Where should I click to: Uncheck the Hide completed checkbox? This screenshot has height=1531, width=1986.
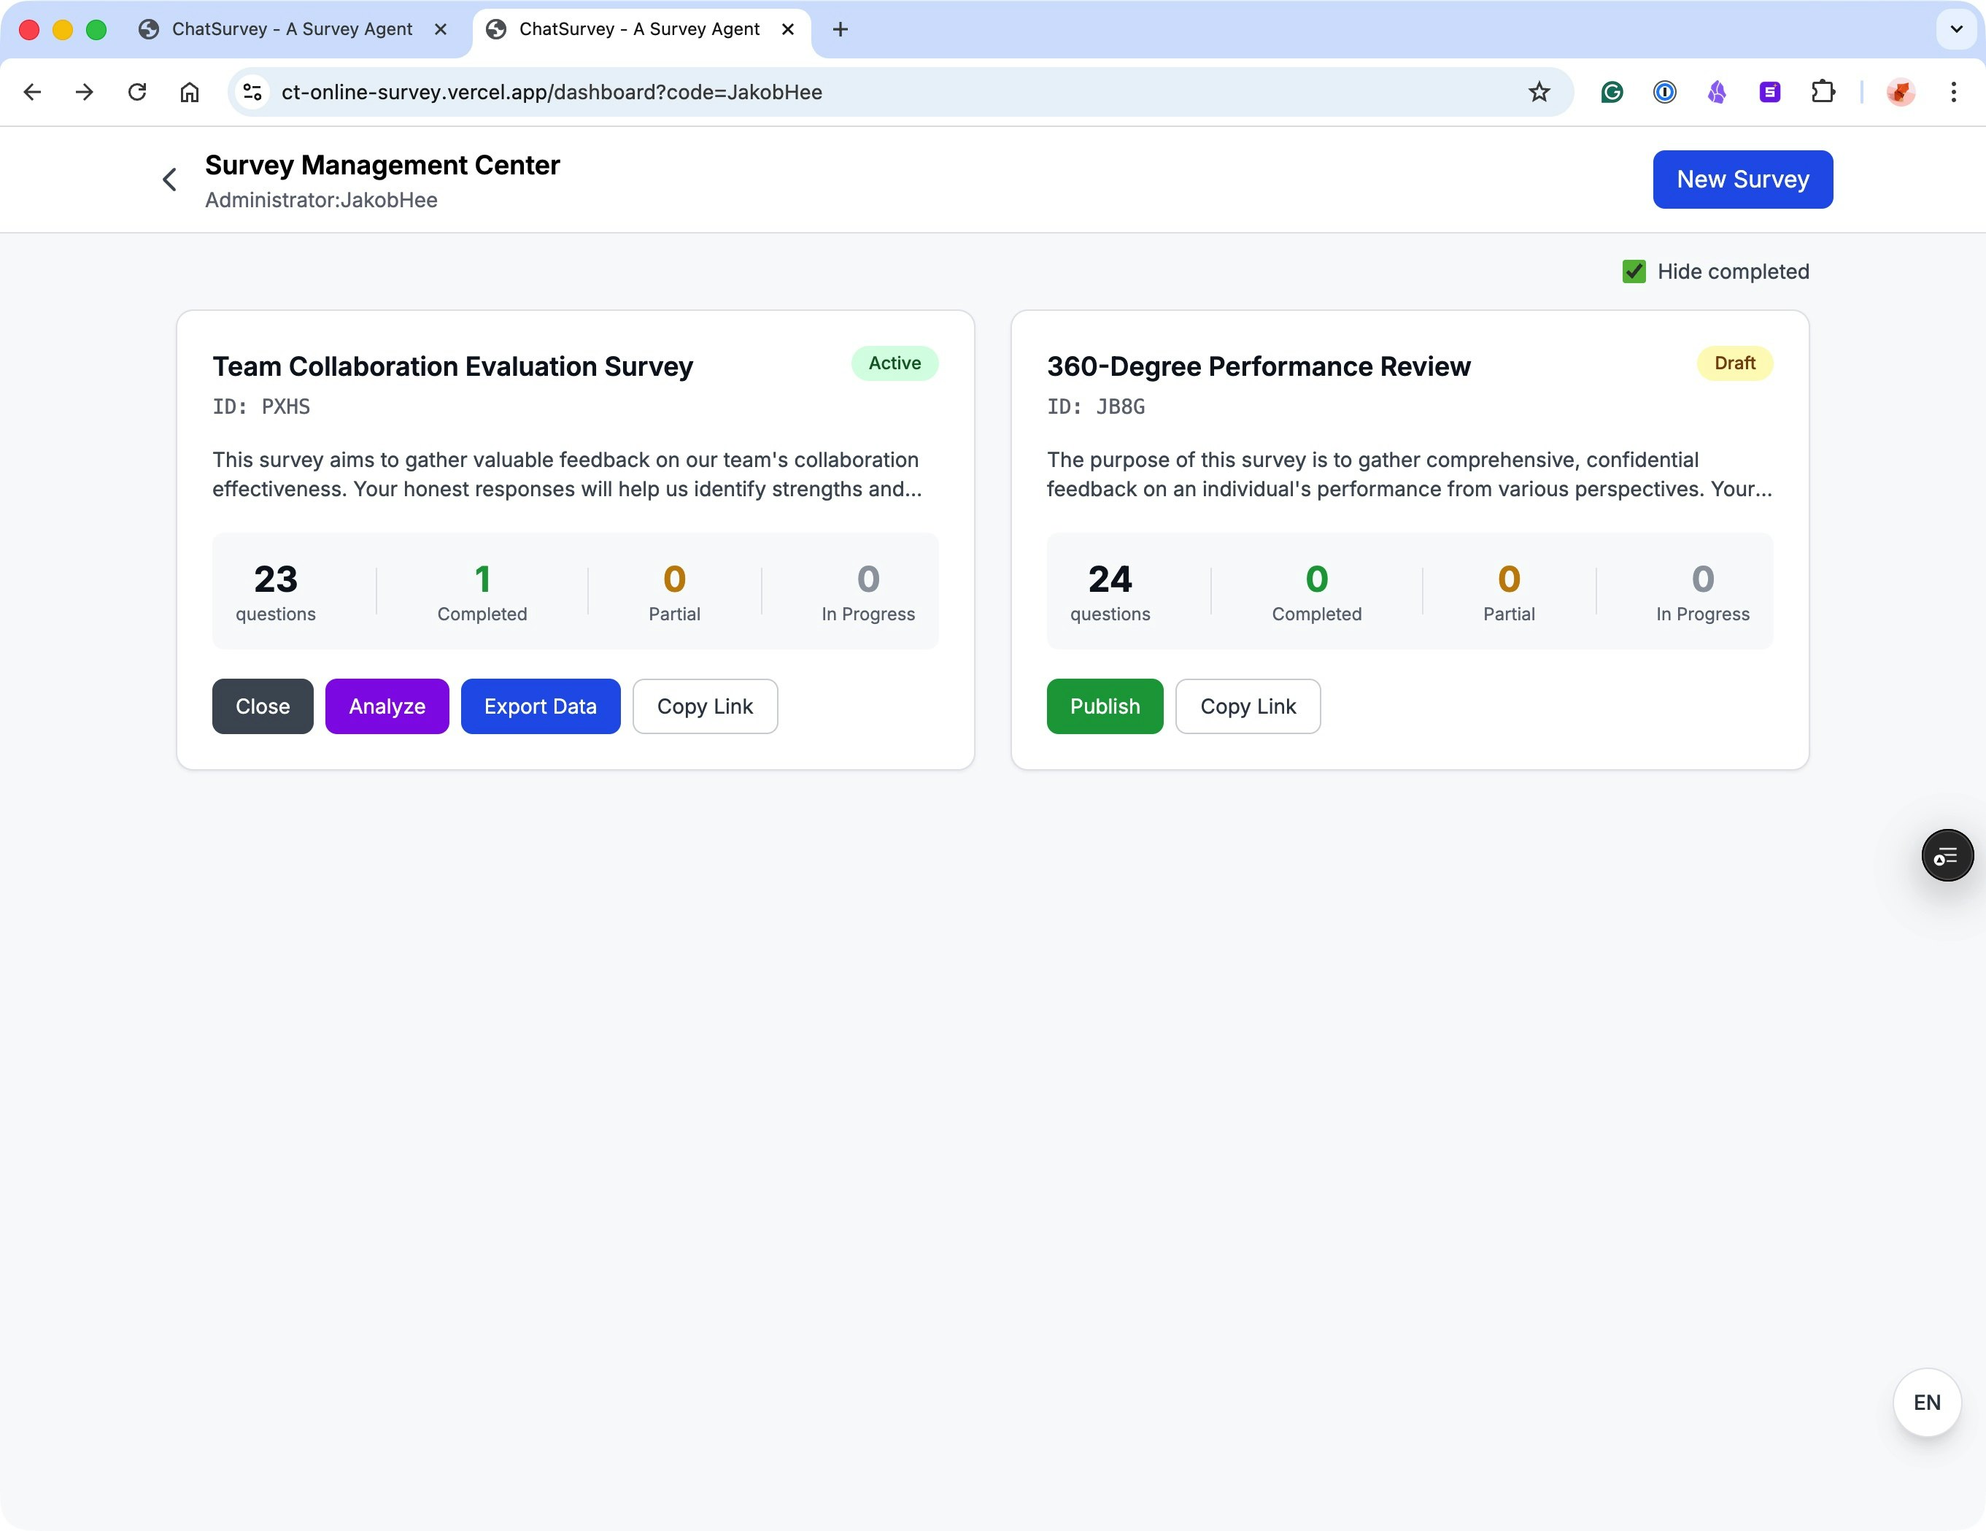(1634, 272)
